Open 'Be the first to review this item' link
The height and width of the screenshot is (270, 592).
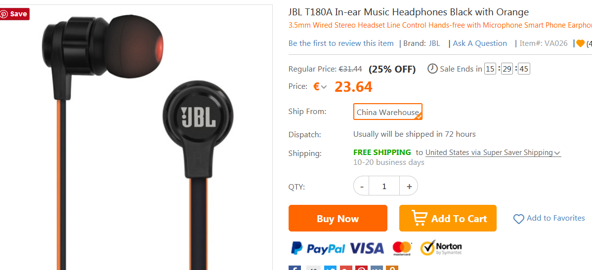[341, 43]
